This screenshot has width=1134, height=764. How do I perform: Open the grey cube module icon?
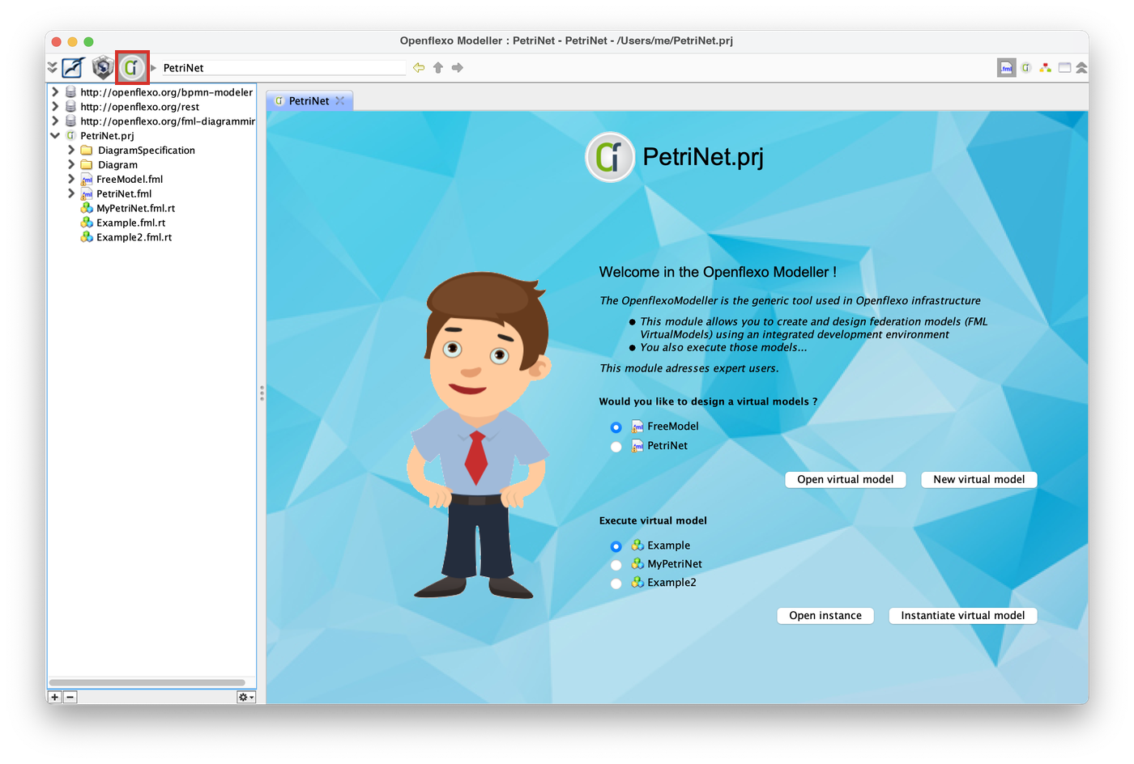point(102,67)
